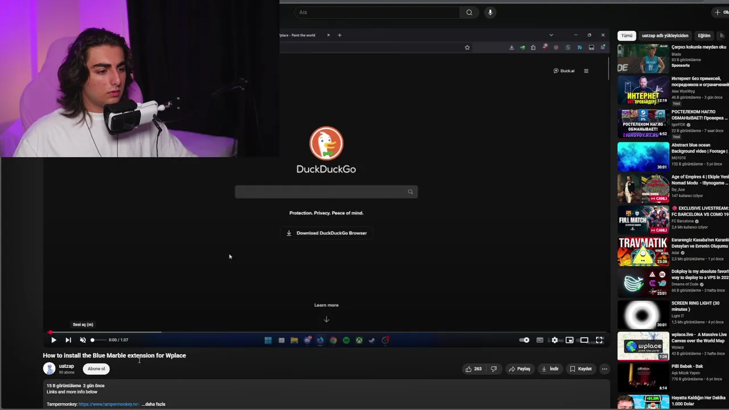Open more actions three-dot menu
The width and height of the screenshot is (729, 410).
(605, 369)
